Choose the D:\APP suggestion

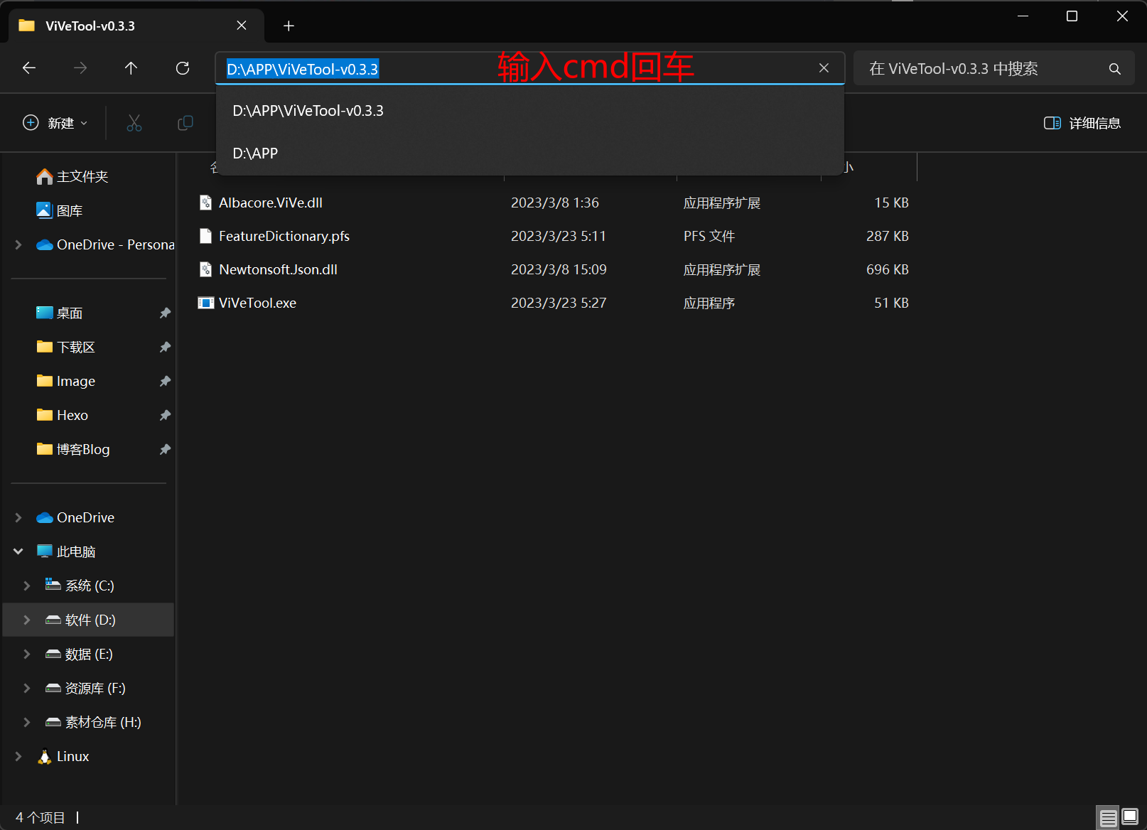click(530, 153)
